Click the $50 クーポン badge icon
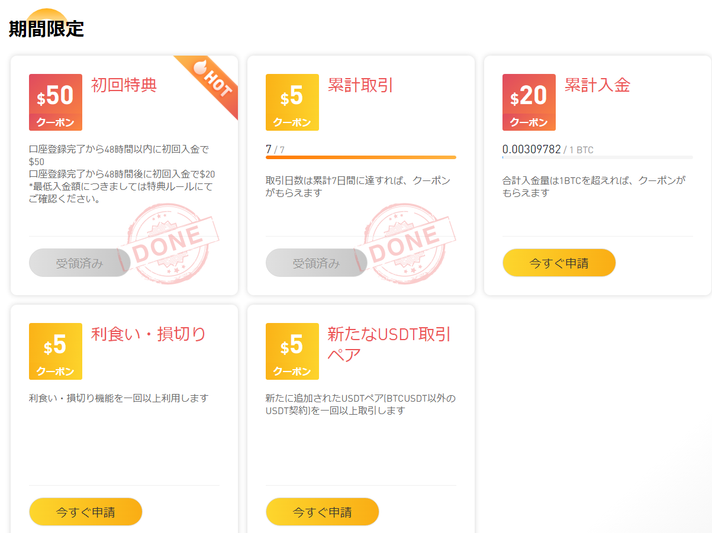The image size is (712, 533). [x=55, y=102]
